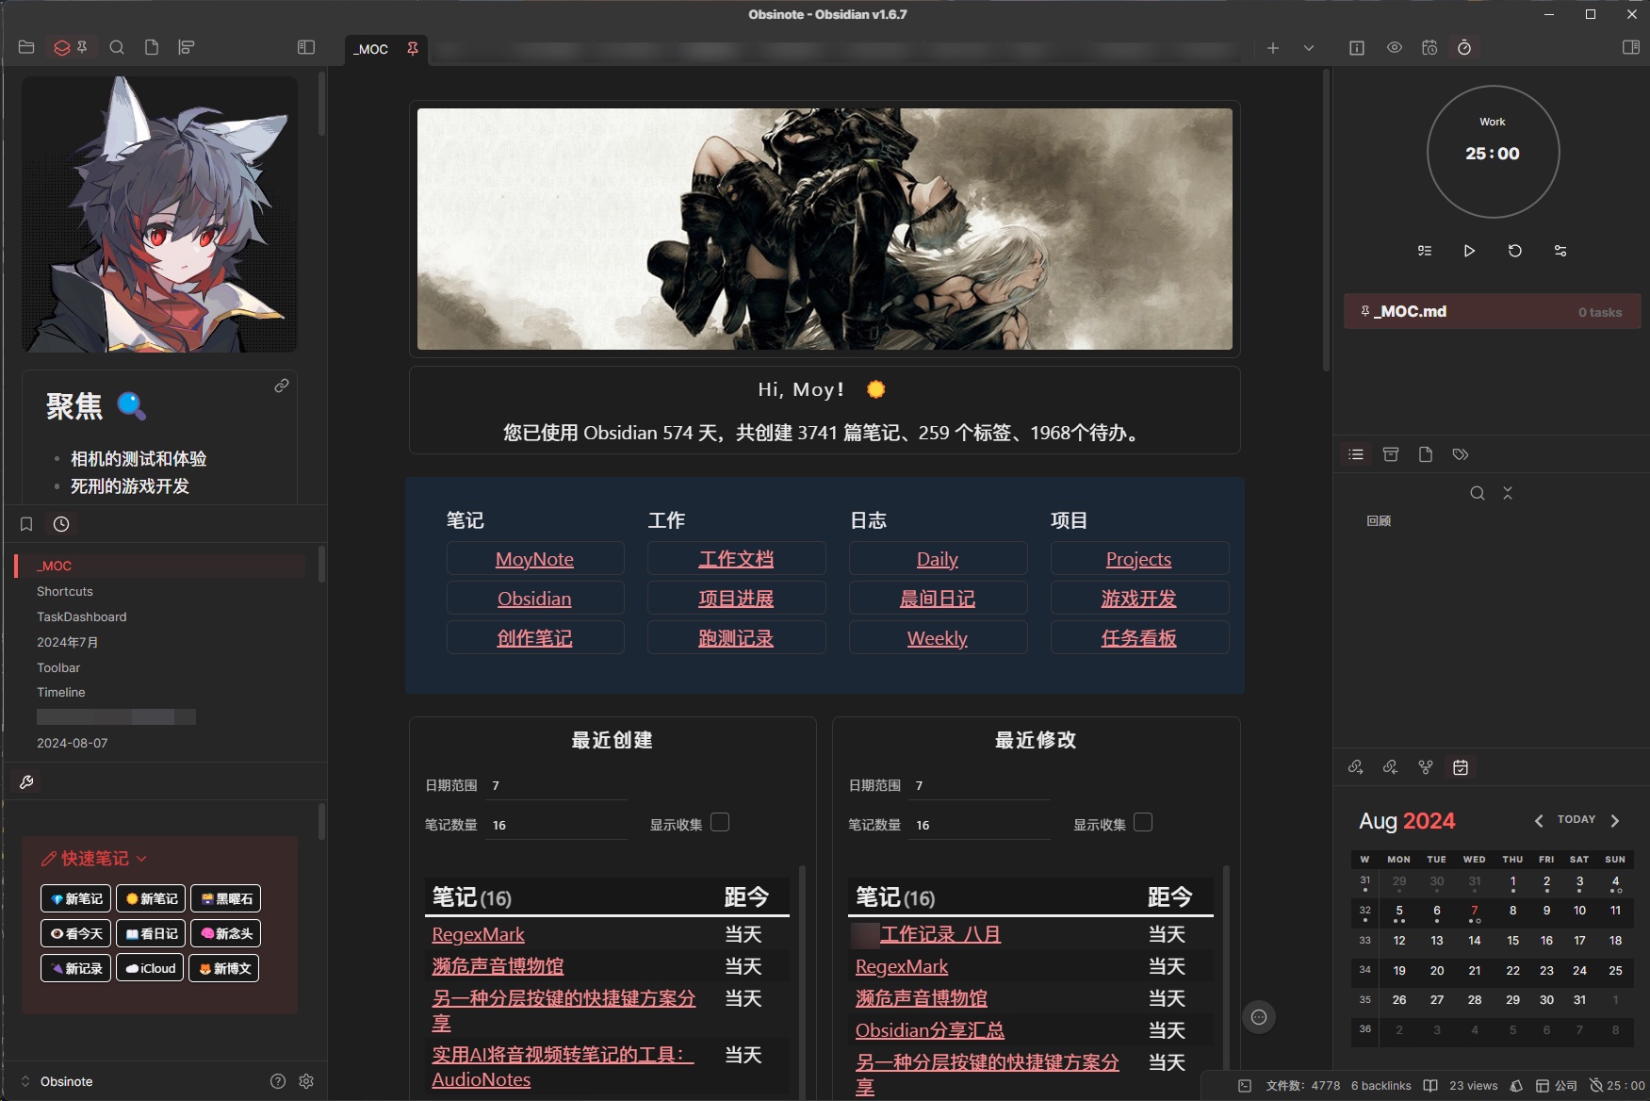Open pomodoro timer settings sliders icon
This screenshot has width=1650, height=1101.
pos(1560,251)
